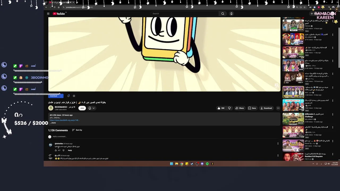Open Spotify from the taskbar
This screenshot has height=191, width=340.
tap(207, 164)
